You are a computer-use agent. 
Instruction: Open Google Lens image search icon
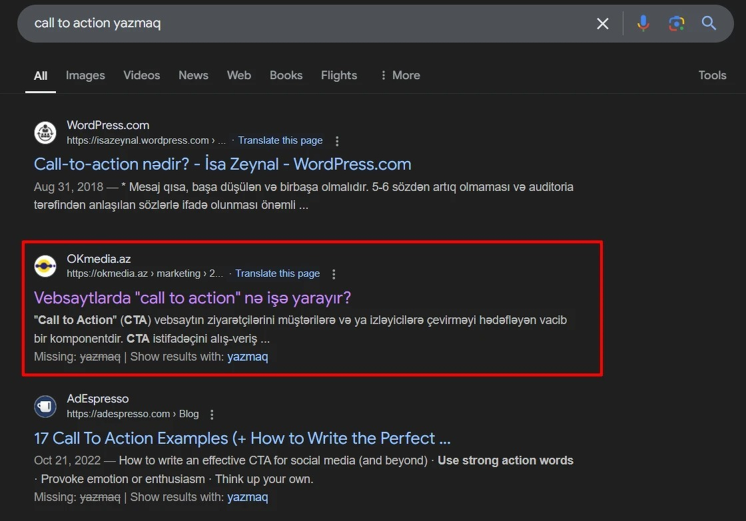point(676,24)
